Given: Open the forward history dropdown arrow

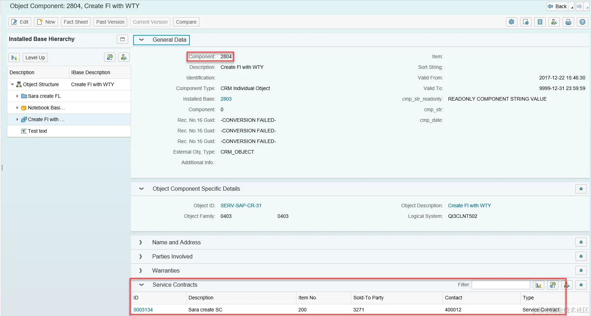Looking at the screenshot, I should pos(587,7).
